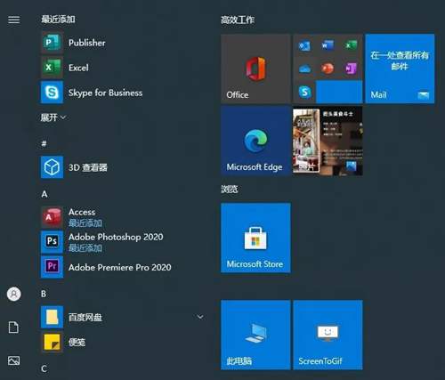Expand the recently added list via 展开

pos(53,117)
